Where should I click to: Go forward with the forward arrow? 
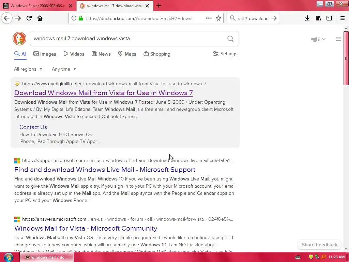[18, 18]
